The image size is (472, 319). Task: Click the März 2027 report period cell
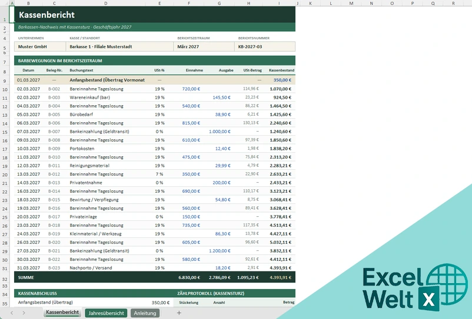click(204, 46)
